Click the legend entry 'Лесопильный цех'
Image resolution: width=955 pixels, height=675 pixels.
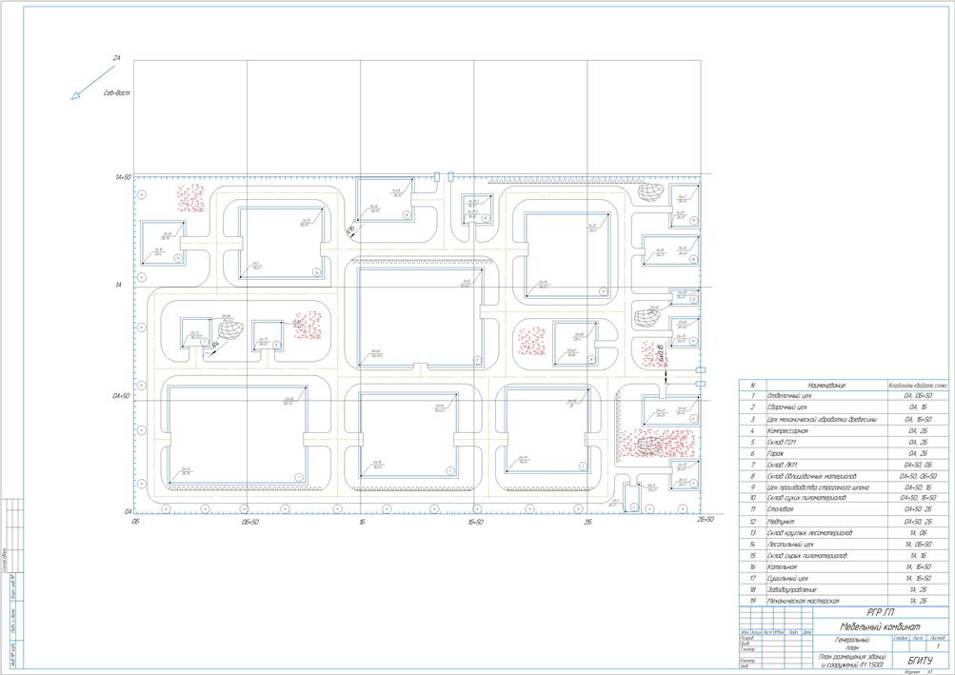790,545
